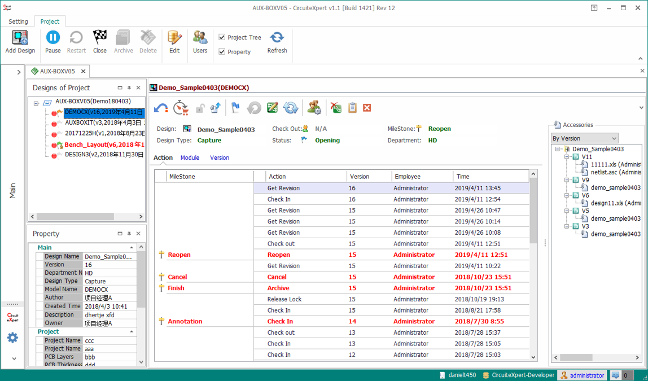Select the Reopen milestone row
This screenshot has width=648, height=381.
[x=341, y=255]
